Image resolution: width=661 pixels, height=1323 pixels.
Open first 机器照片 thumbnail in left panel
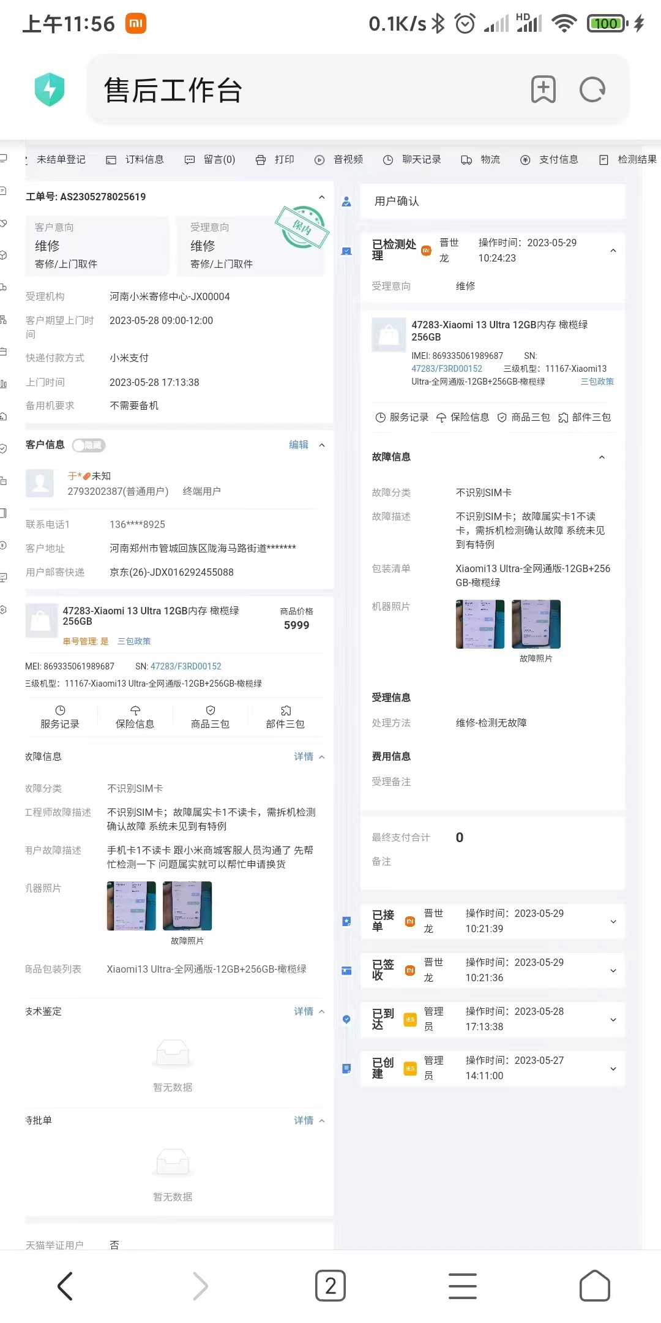131,906
